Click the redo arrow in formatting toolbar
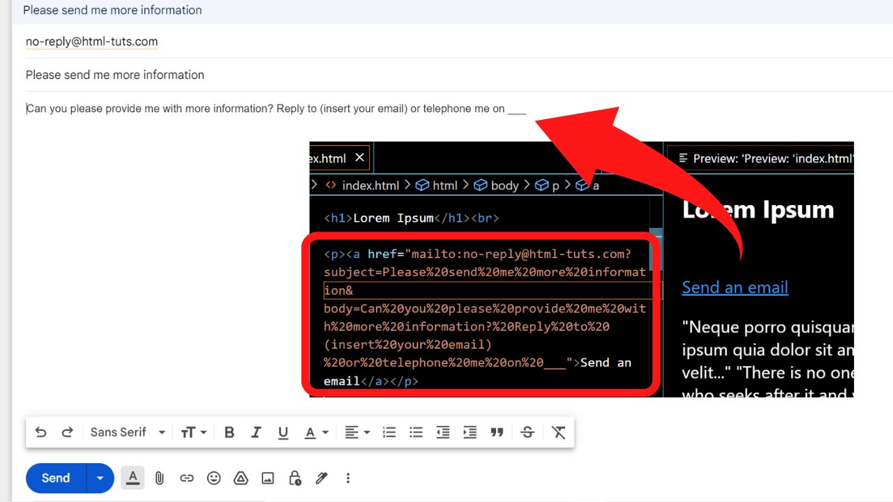The image size is (893, 502). click(68, 432)
